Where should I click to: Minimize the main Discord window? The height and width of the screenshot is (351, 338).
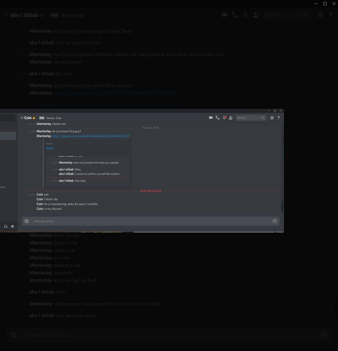point(315,4)
